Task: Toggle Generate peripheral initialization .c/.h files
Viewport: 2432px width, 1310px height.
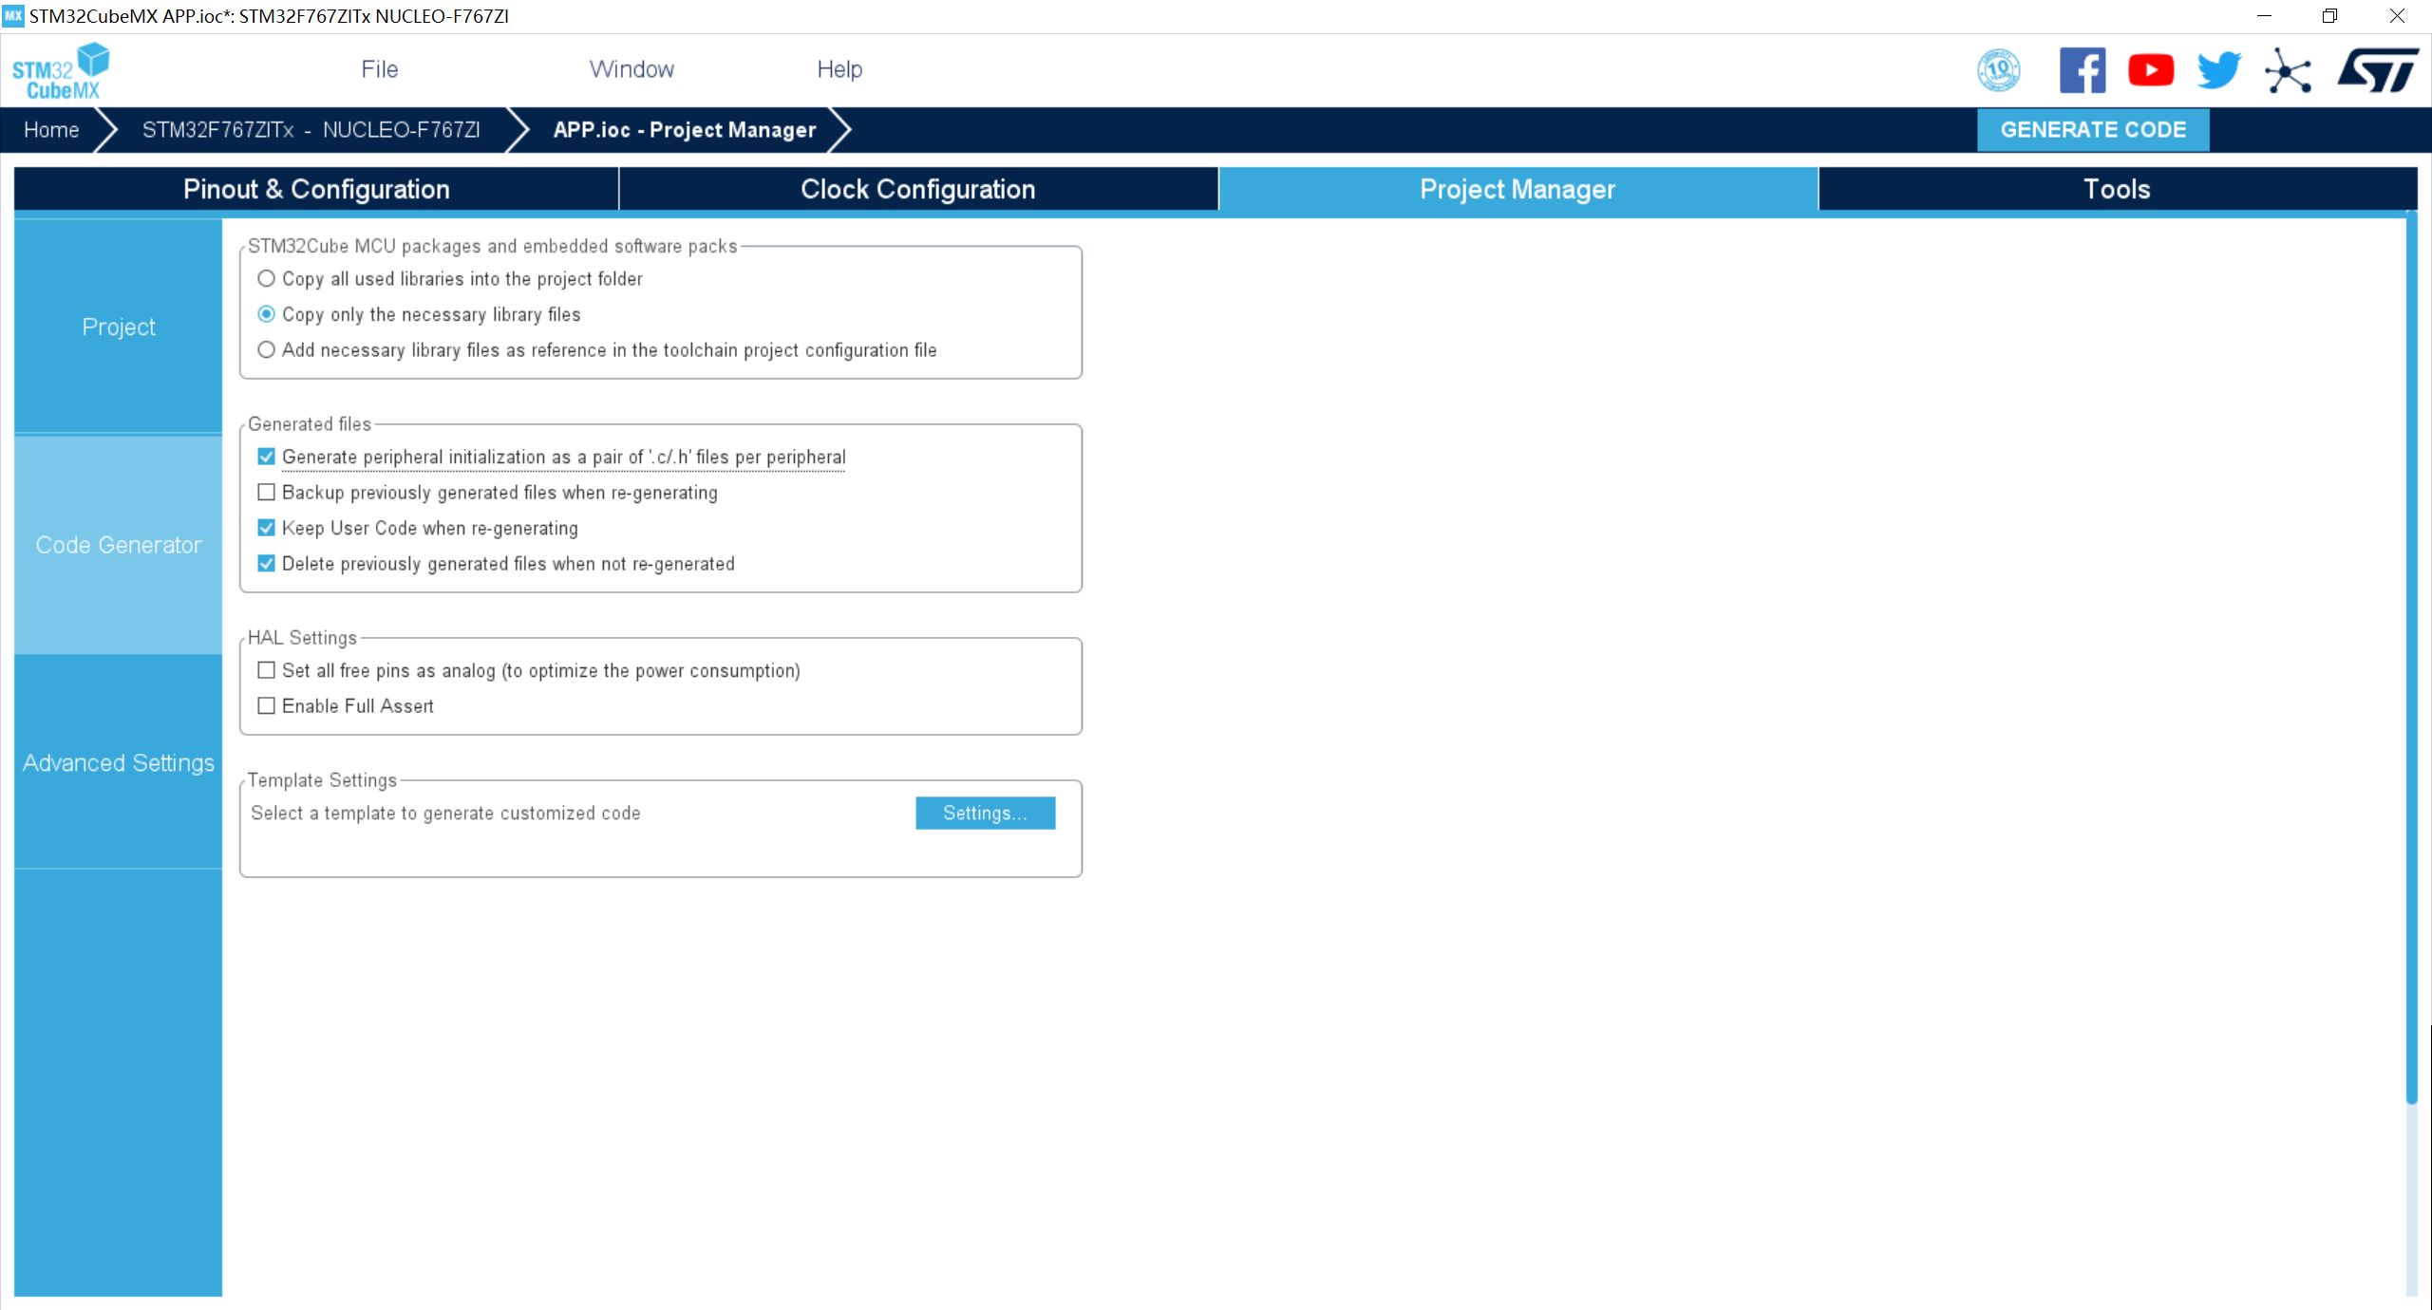Action: click(x=266, y=455)
